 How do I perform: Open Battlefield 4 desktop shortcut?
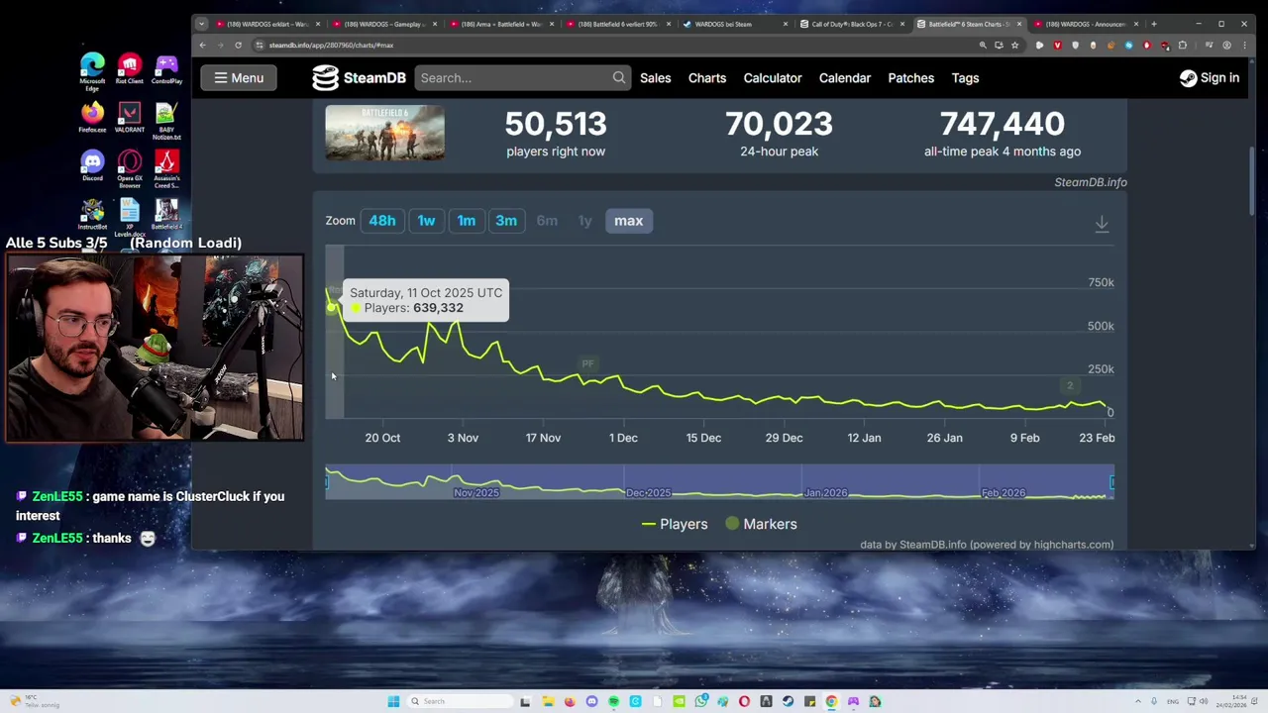(166, 214)
